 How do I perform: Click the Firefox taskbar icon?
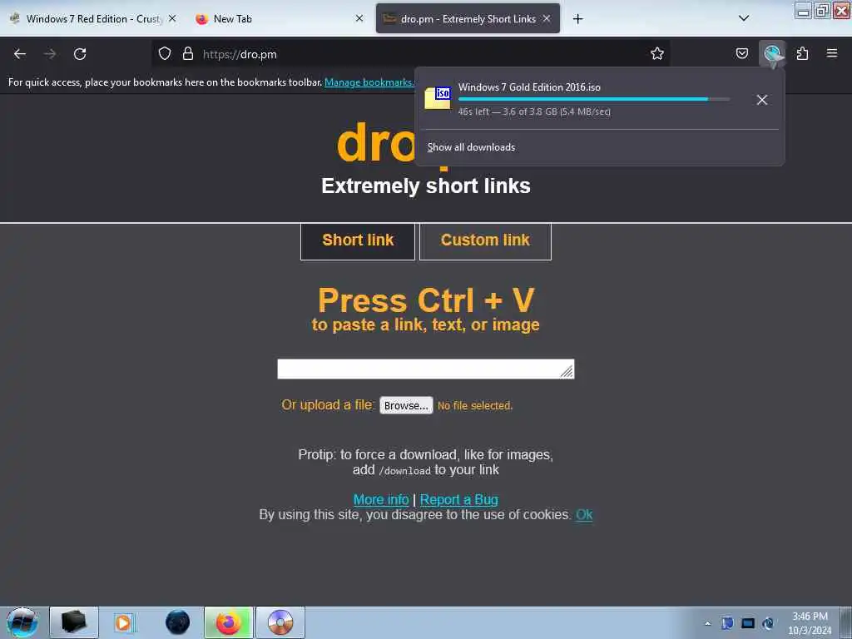click(x=229, y=622)
